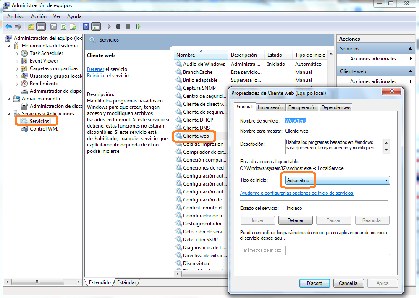The image size is (419, 298).
Task: Click the Export list toolbar icon
Action: (x=73, y=26)
